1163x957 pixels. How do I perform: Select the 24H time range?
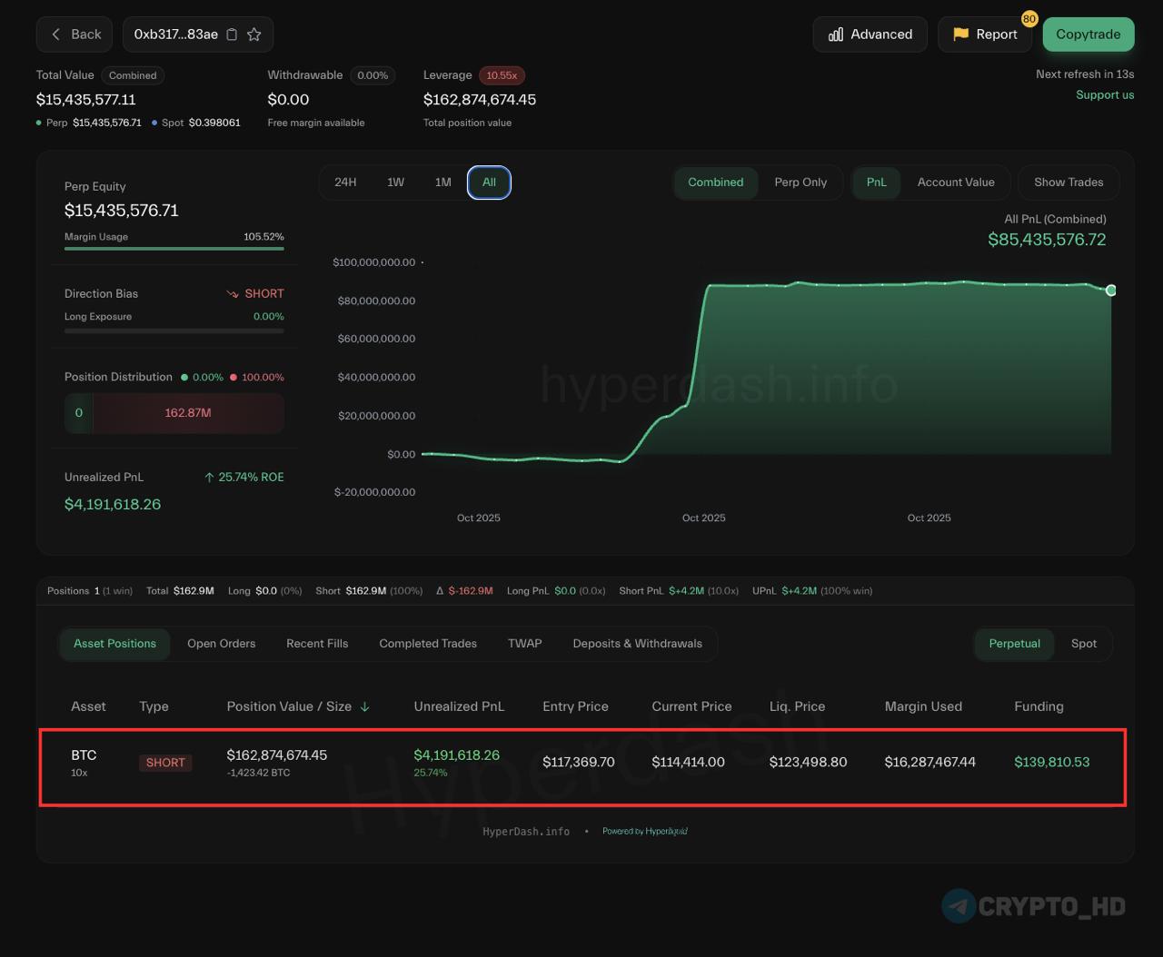[x=345, y=183]
